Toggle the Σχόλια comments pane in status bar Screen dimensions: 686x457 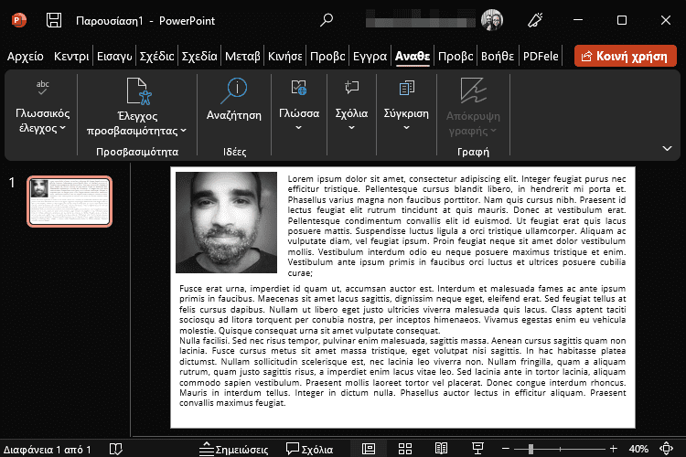[x=310, y=449]
